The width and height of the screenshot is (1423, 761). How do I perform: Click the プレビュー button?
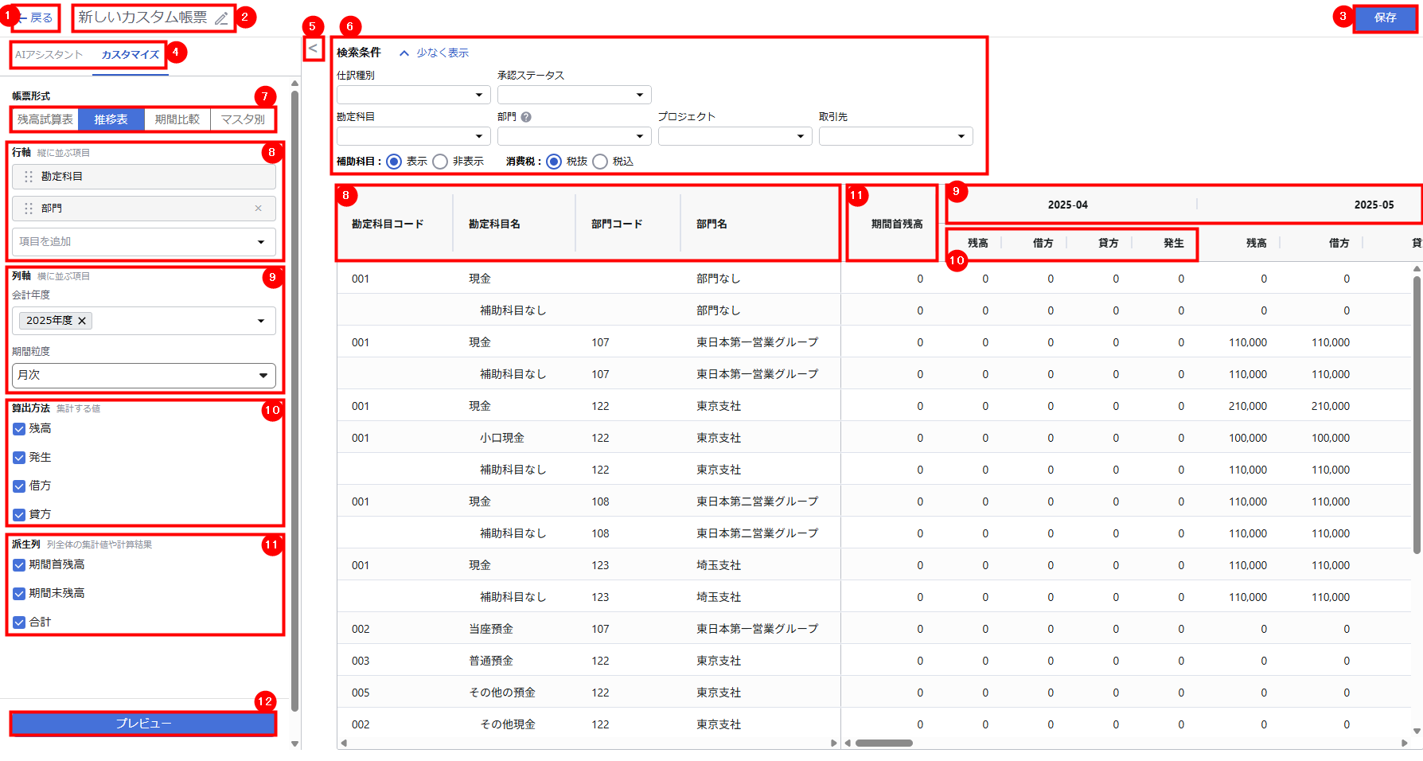143,724
